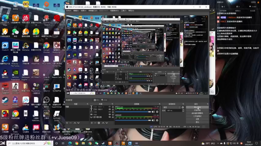The image size is (261, 146).
Task: Select the 场景 entry in scenes list
Action: pyautogui.click(x=77, y=107)
